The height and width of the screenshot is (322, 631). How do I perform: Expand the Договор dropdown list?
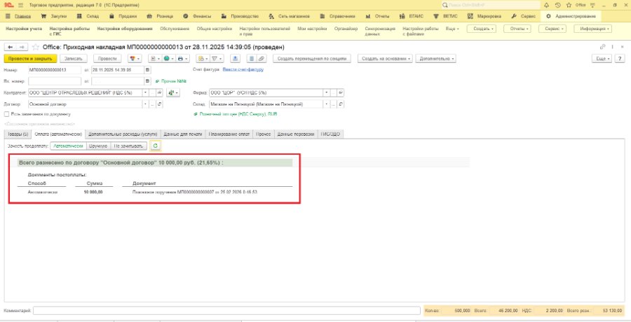pyautogui.click(x=145, y=104)
